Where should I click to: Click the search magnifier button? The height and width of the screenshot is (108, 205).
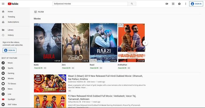(132, 4)
